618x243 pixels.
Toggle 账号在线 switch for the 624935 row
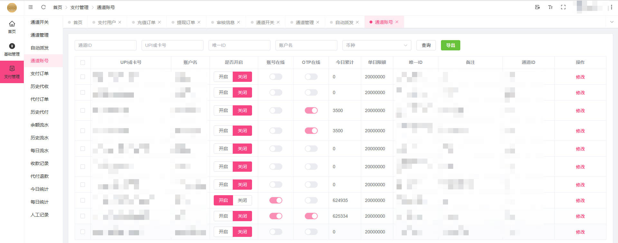point(276,200)
